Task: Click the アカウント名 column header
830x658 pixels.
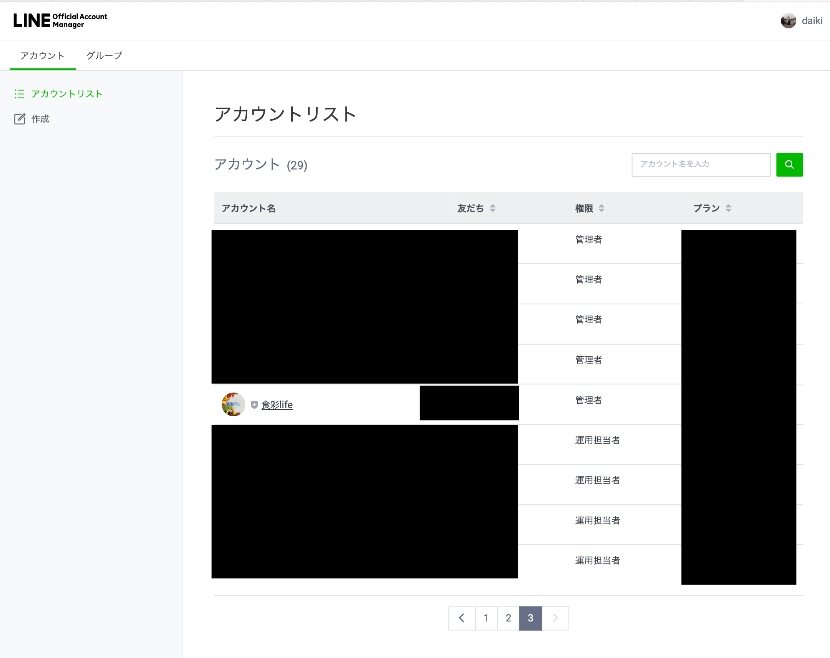Action: click(249, 208)
